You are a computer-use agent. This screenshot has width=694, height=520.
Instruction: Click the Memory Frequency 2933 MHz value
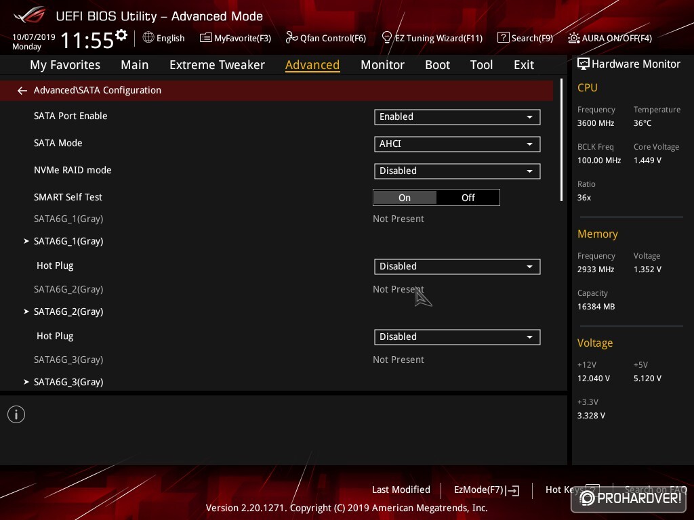tap(595, 269)
